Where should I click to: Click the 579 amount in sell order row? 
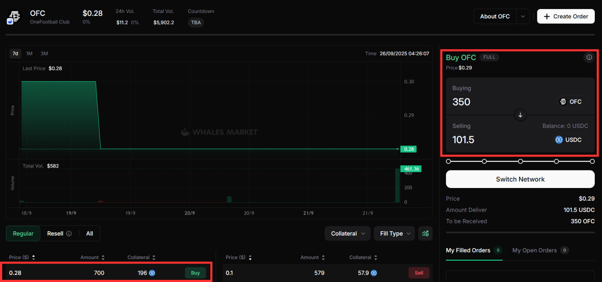point(319,273)
